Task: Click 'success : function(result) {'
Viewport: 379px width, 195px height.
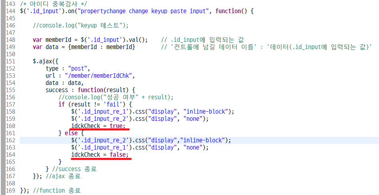Action: coord(90,90)
